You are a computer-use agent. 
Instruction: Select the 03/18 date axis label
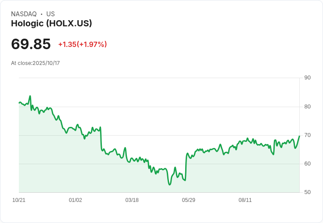point(132,200)
